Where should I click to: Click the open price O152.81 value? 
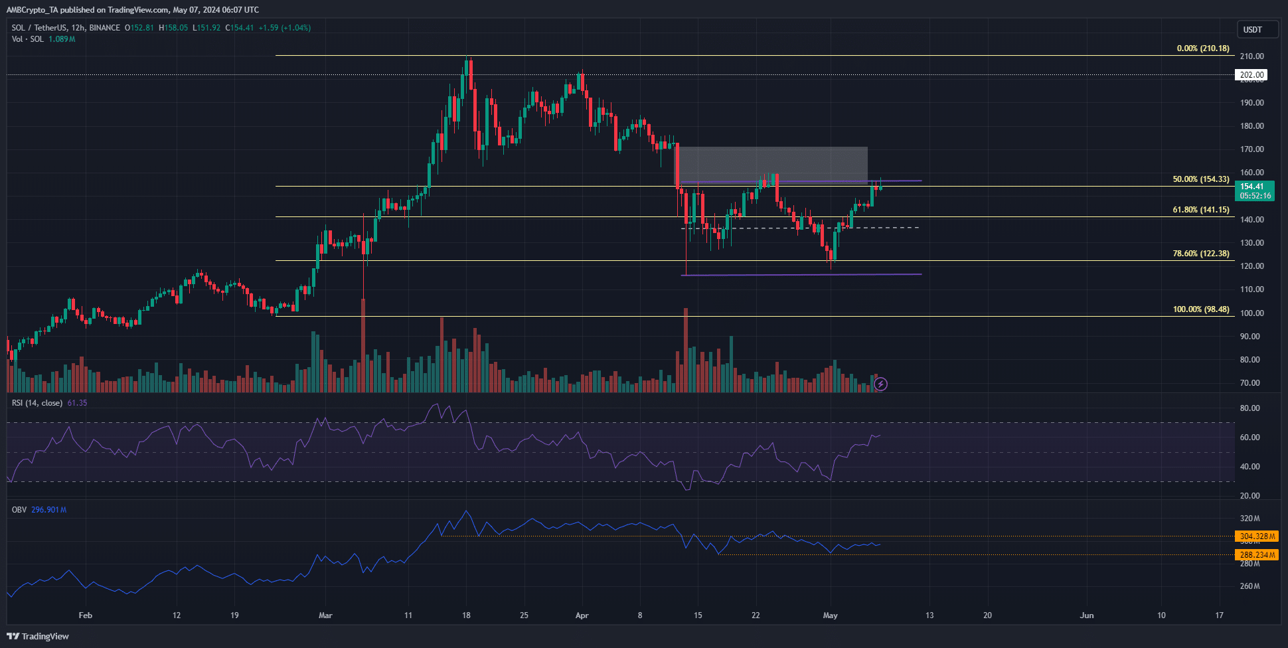[x=139, y=28]
